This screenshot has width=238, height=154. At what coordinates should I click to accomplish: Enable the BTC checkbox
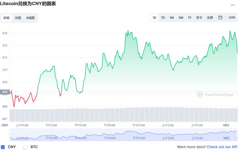25,147
